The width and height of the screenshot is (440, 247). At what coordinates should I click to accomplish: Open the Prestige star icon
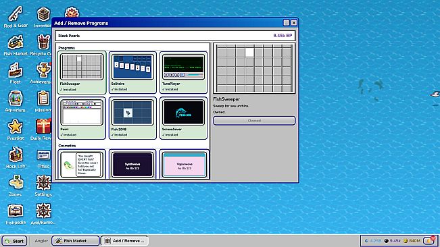click(x=16, y=129)
